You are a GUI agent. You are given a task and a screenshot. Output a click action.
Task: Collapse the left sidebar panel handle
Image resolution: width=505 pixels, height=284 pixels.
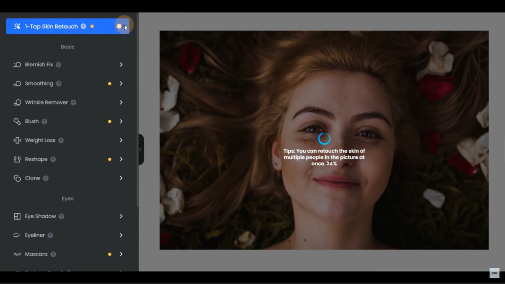click(141, 149)
